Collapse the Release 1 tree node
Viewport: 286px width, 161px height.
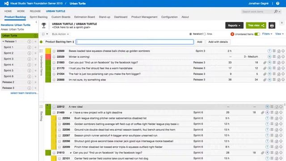coord(3,42)
